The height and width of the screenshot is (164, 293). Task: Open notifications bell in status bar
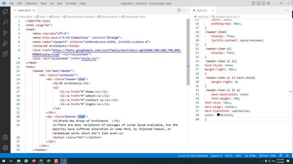pyautogui.click(x=287, y=156)
